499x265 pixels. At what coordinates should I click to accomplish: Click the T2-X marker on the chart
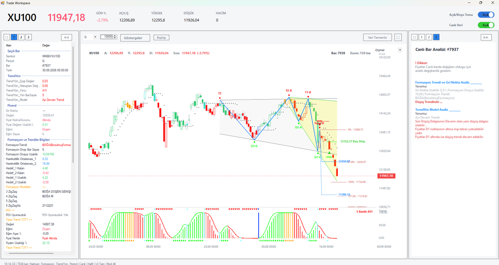click(x=289, y=90)
